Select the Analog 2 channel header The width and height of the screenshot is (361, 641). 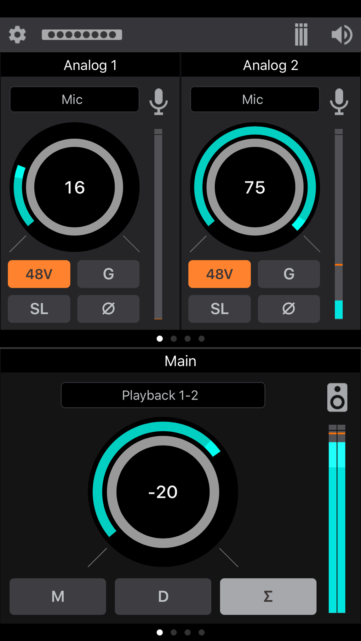[271, 65]
